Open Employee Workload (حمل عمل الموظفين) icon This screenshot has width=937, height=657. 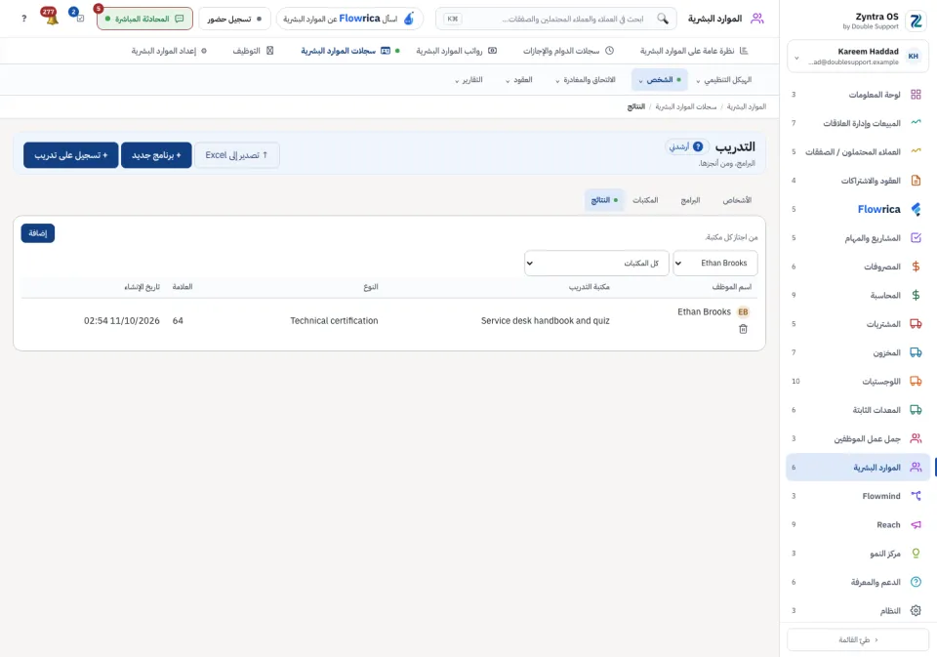click(916, 438)
